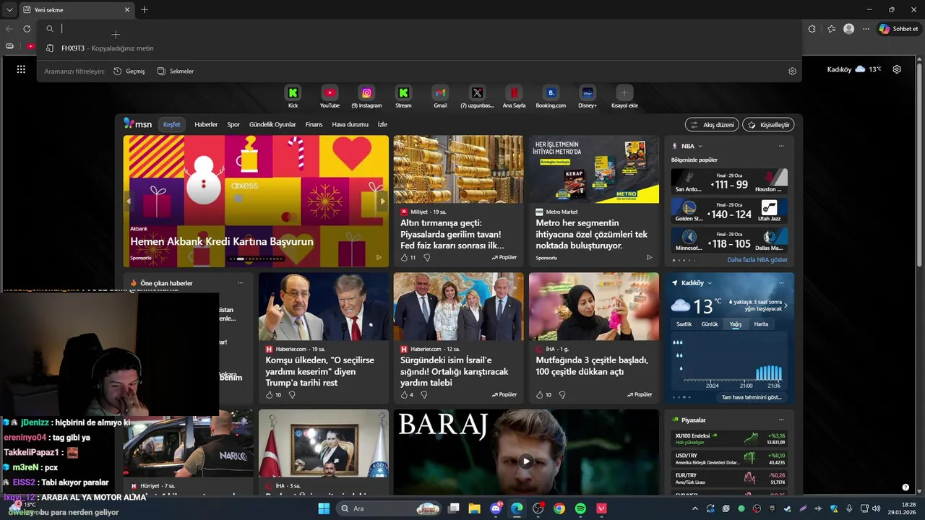The height and width of the screenshot is (520, 925).
Task: Show hidden system tray icons chevron
Action: pyautogui.click(x=695, y=508)
